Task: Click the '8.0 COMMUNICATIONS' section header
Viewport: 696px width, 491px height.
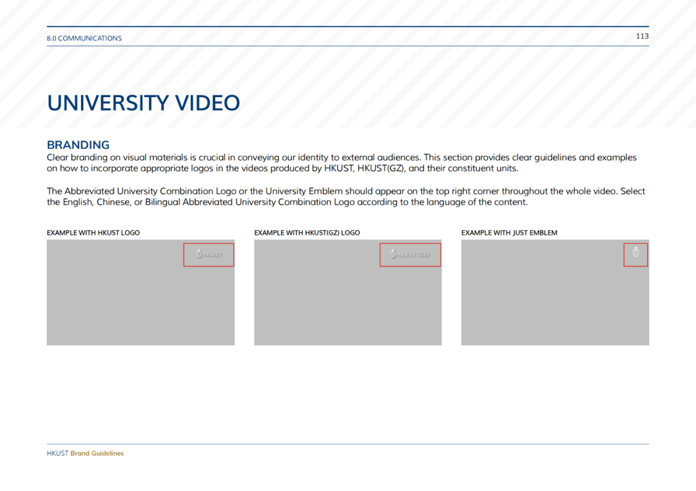Action: (84, 39)
